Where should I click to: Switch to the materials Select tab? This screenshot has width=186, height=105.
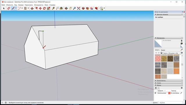[x=157, y=50]
